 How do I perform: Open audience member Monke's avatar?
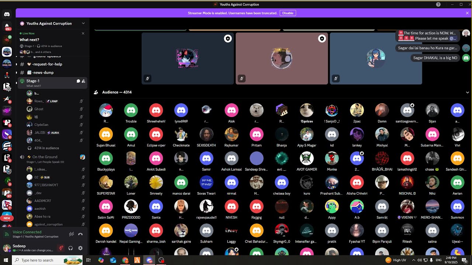[x=332, y=158]
